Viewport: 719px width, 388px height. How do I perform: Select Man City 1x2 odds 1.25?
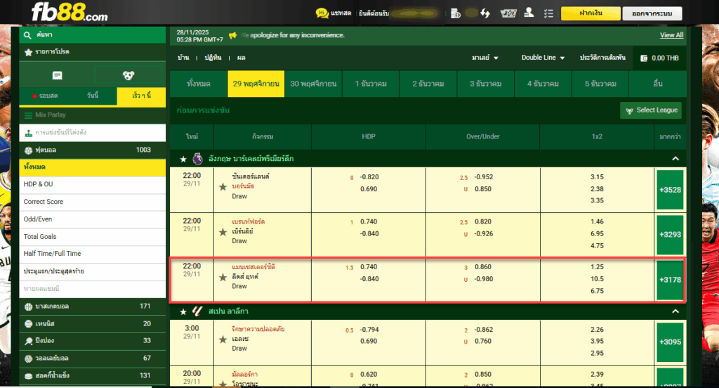597,267
